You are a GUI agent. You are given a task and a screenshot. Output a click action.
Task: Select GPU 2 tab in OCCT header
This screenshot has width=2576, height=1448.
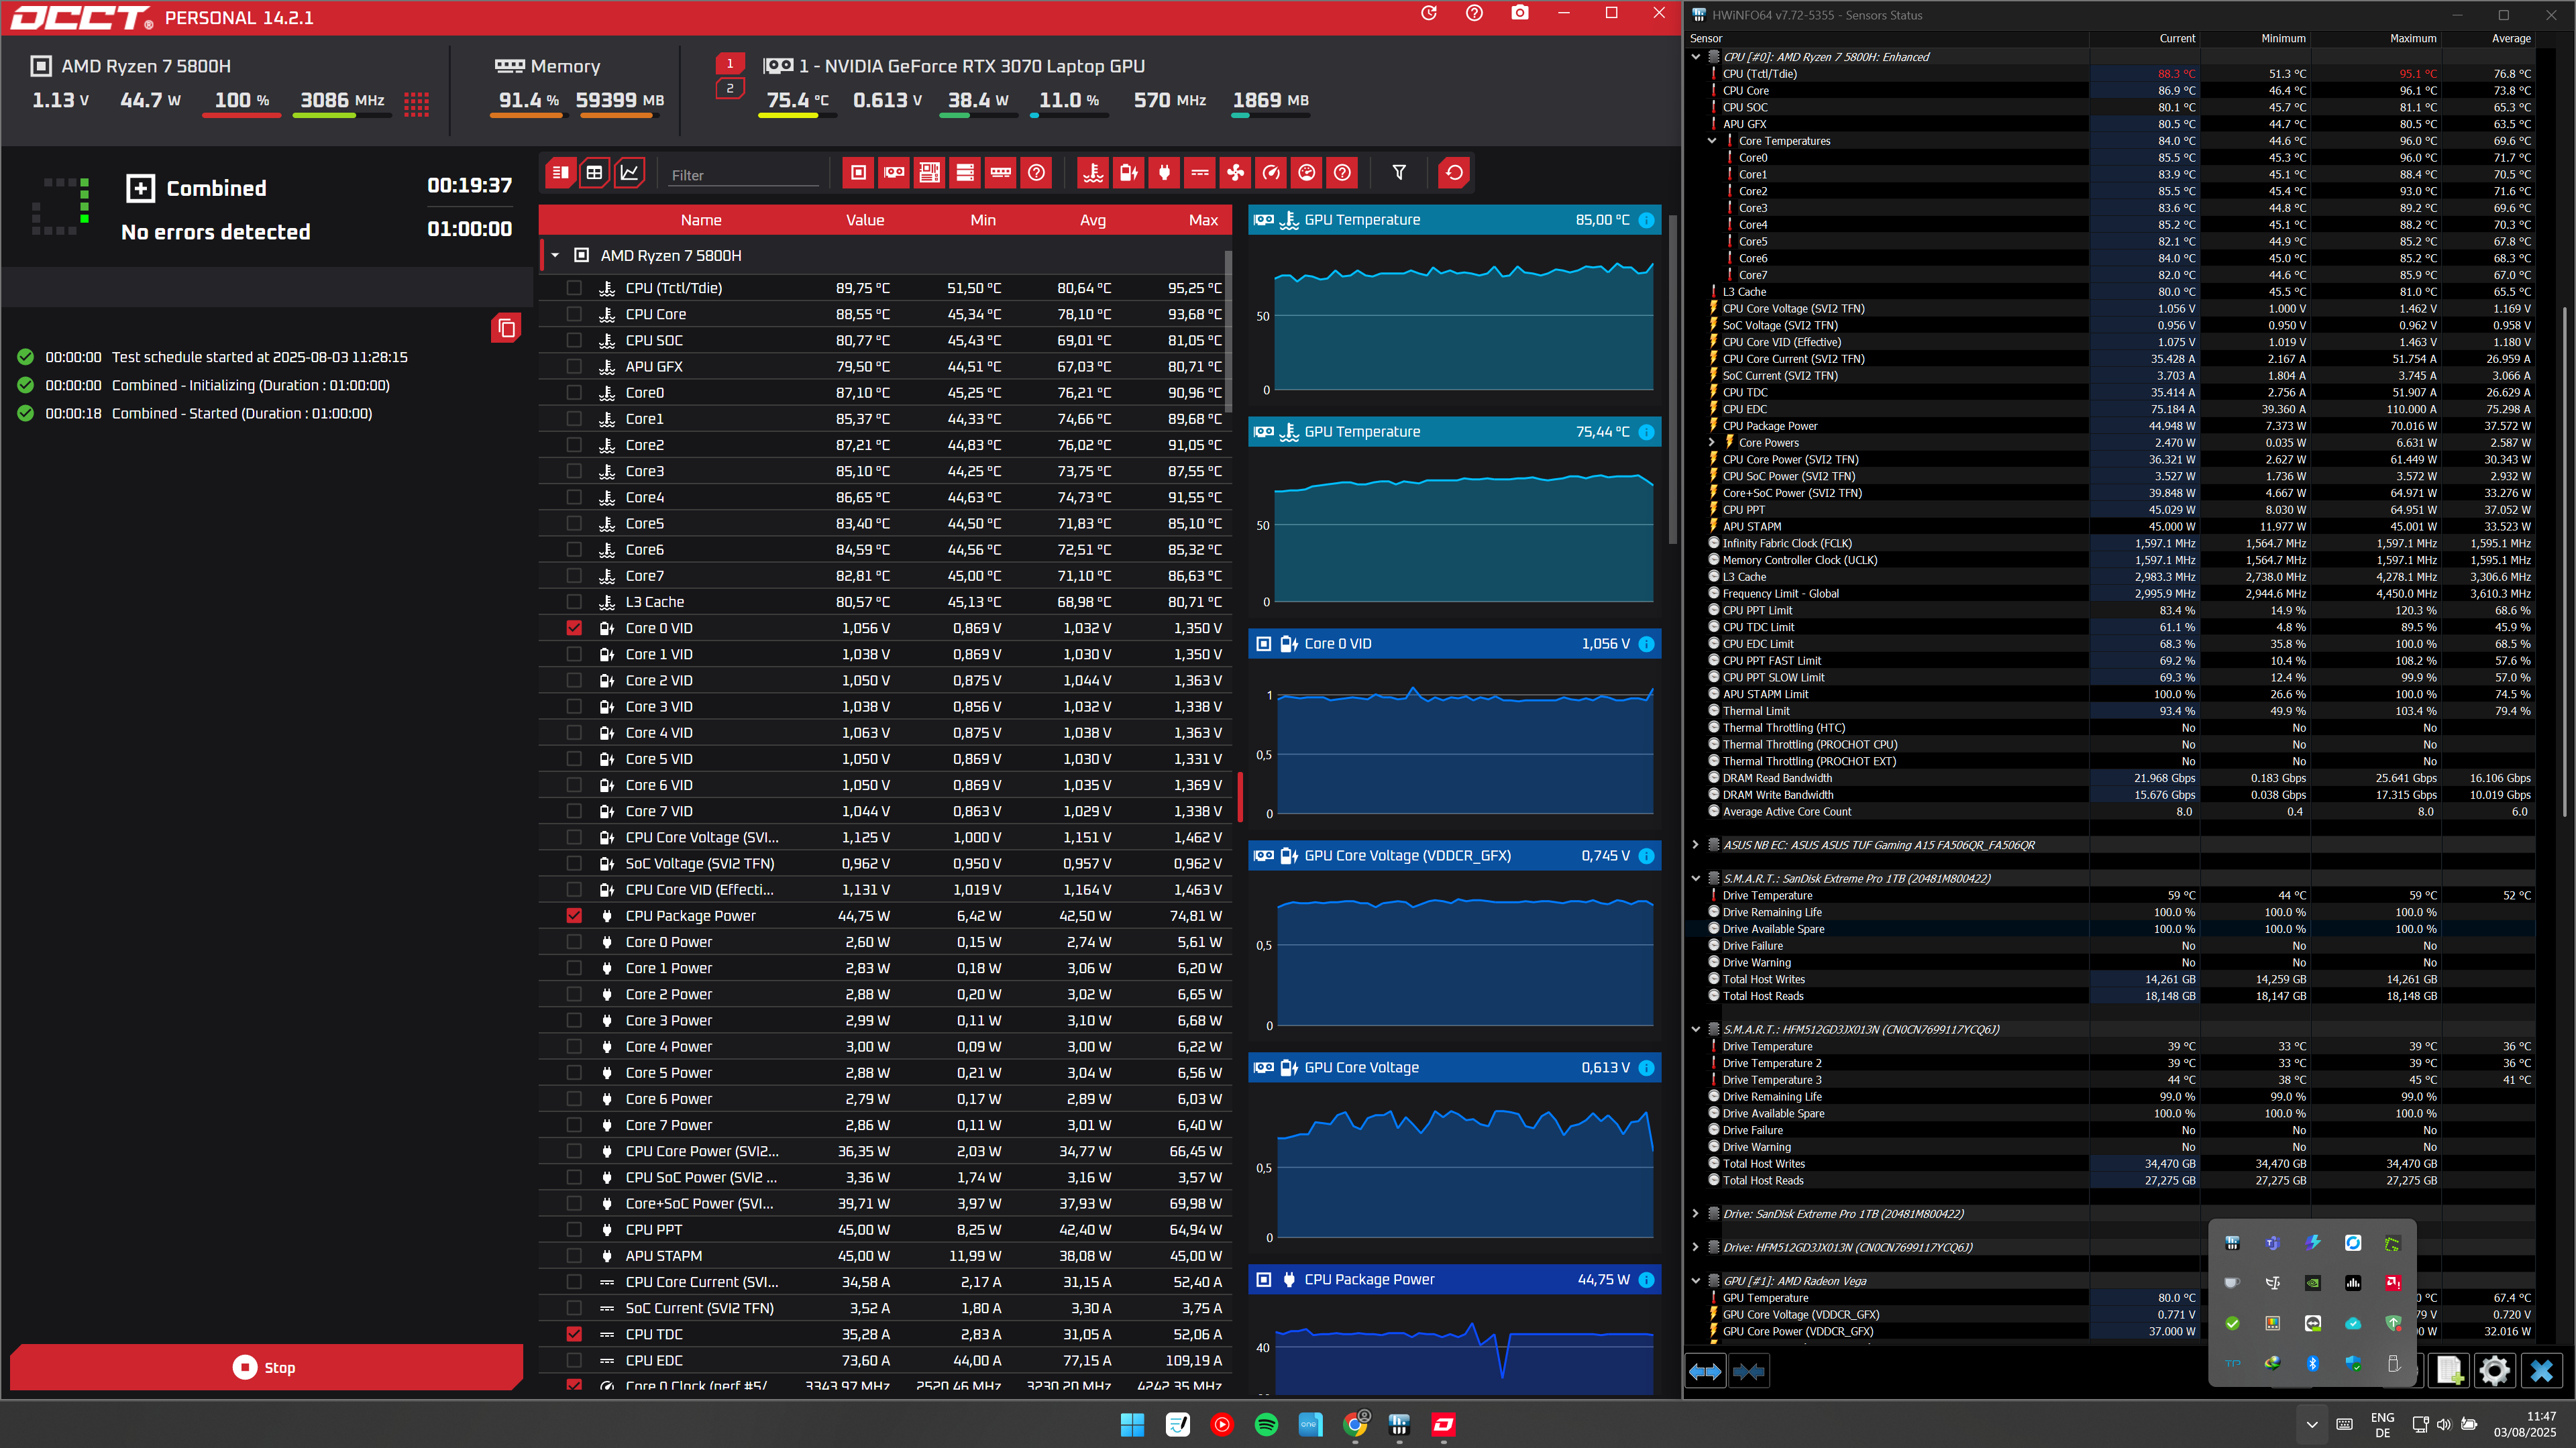coord(730,89)
